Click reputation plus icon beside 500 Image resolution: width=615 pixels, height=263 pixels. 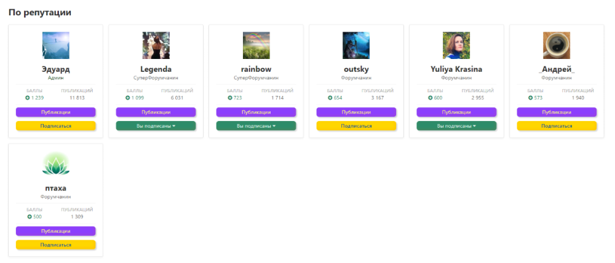(x=30, y=216)
